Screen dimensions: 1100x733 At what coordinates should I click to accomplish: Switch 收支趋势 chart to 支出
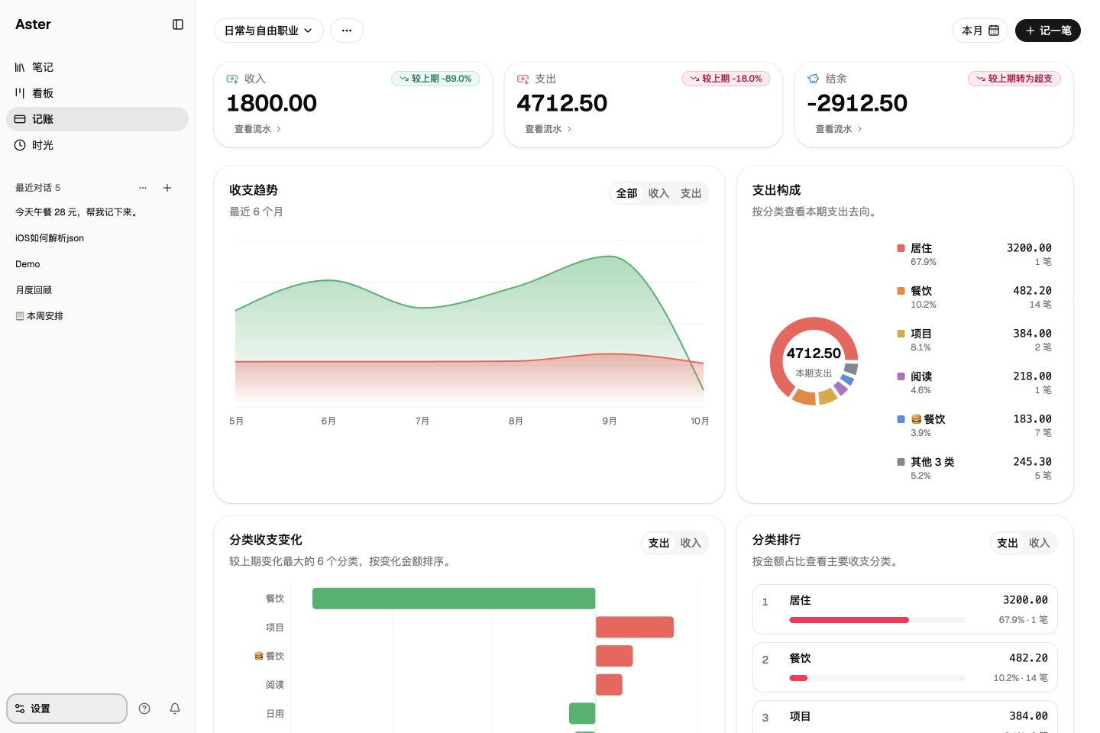[691, 193]
